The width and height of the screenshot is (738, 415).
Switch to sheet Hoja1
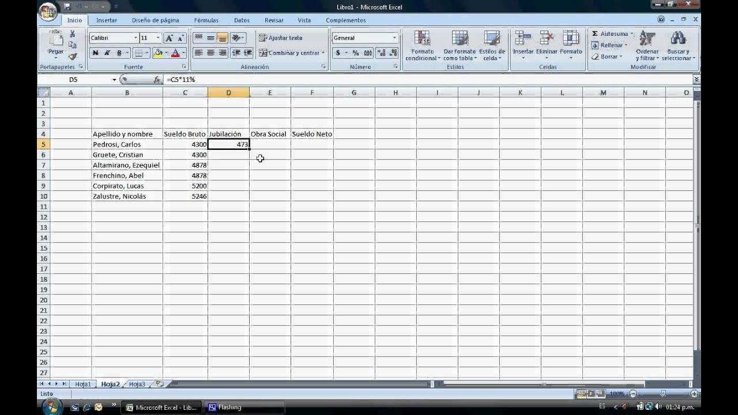click(83, 384)
